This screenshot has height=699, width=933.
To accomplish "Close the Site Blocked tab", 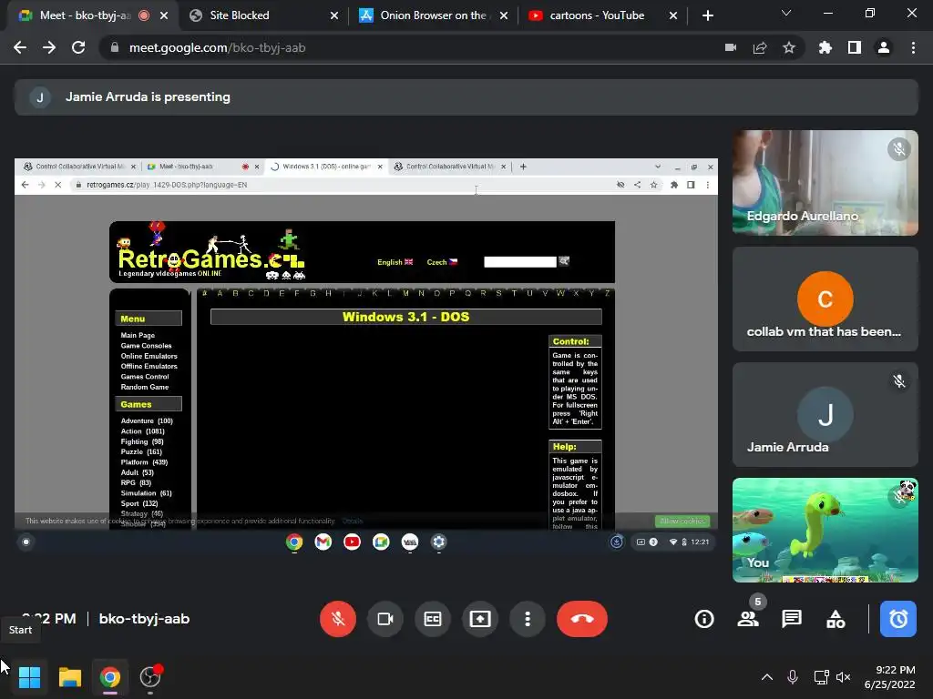I will [x=334, y=15].
